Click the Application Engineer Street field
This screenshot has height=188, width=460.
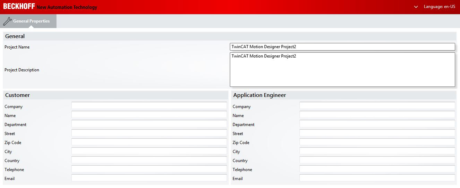pos(377,133)
